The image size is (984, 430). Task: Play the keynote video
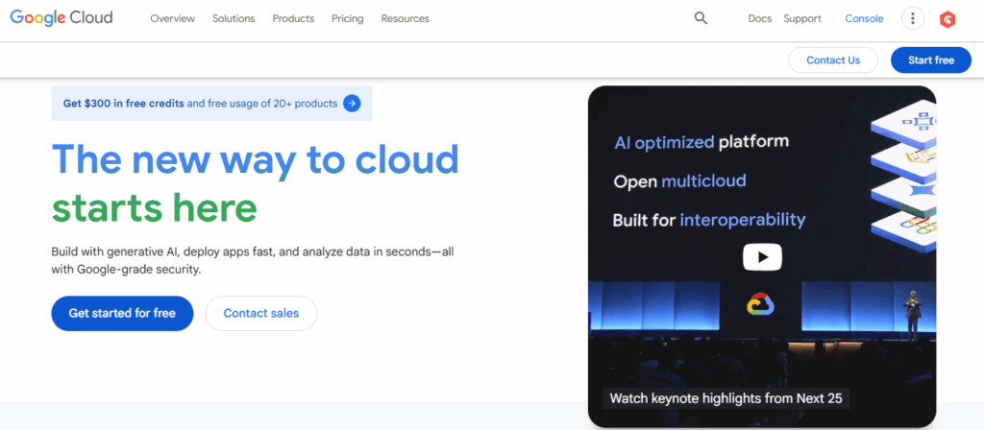[x=762, y=257]
